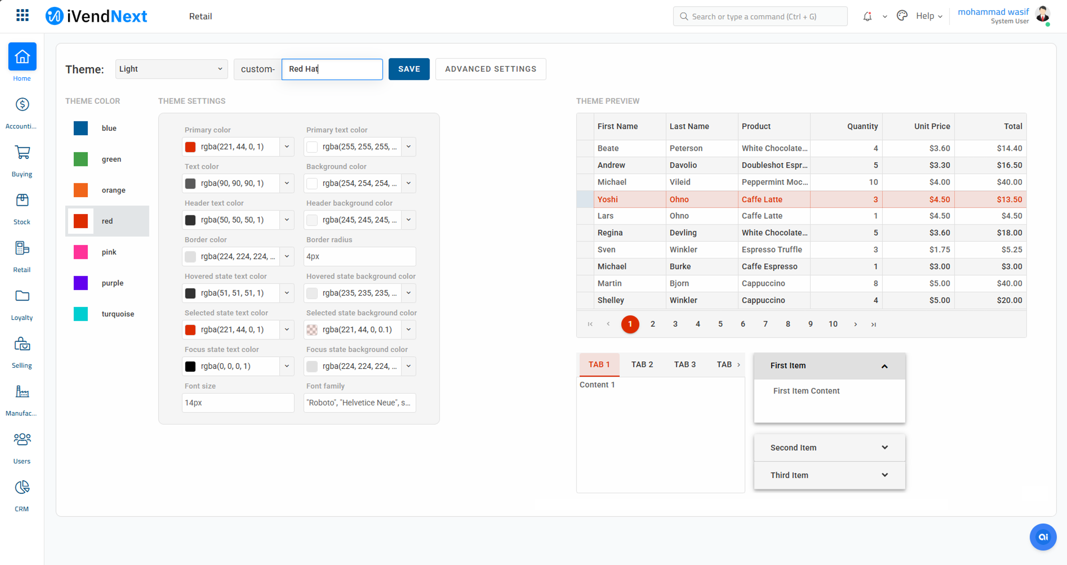
Task: Open the Loyalty folder icon
Action: click(x=22, y=296)
